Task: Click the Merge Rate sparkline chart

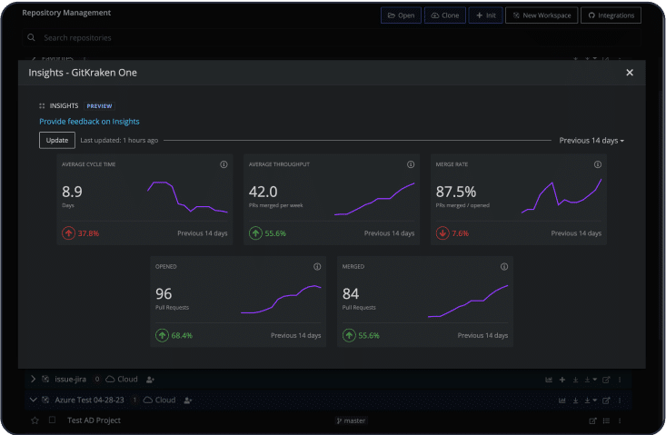Action: click(562, 196)
